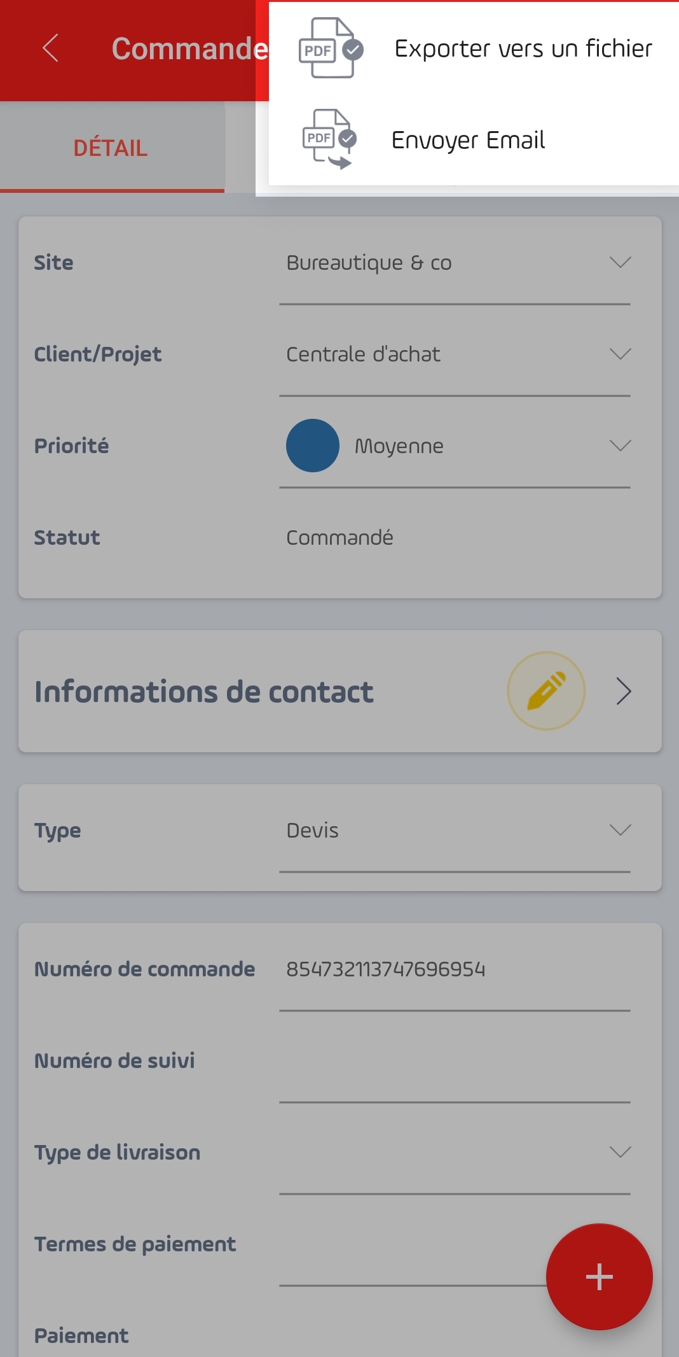Select Exporter vers un fichier
Viewport: 679px width, 1357px height.
[x=523, y=48]
